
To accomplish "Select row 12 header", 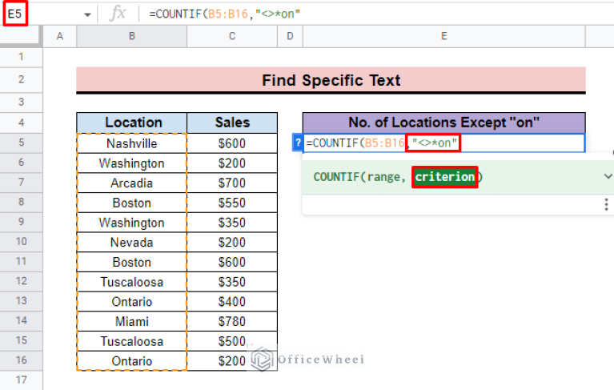I will pyautogui.click(x=21, y=282).
